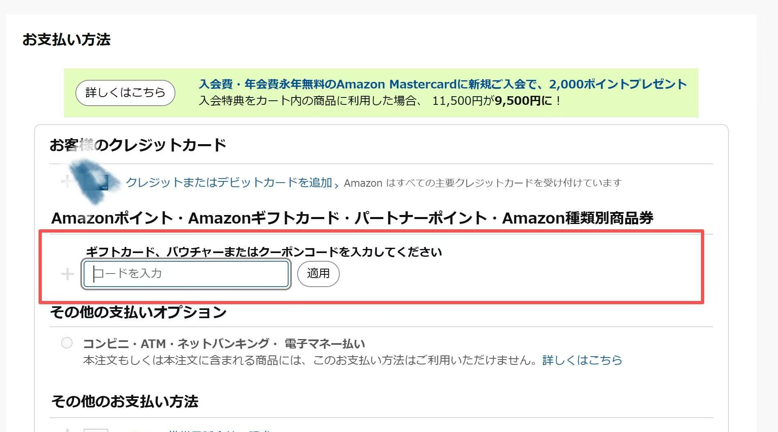Click the plus icon beside the code field
This screenshot has width=778, height=432.
click(67, 274)
